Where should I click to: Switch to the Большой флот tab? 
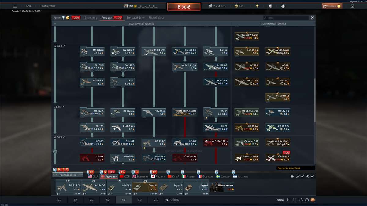click(x=135, y=18)
